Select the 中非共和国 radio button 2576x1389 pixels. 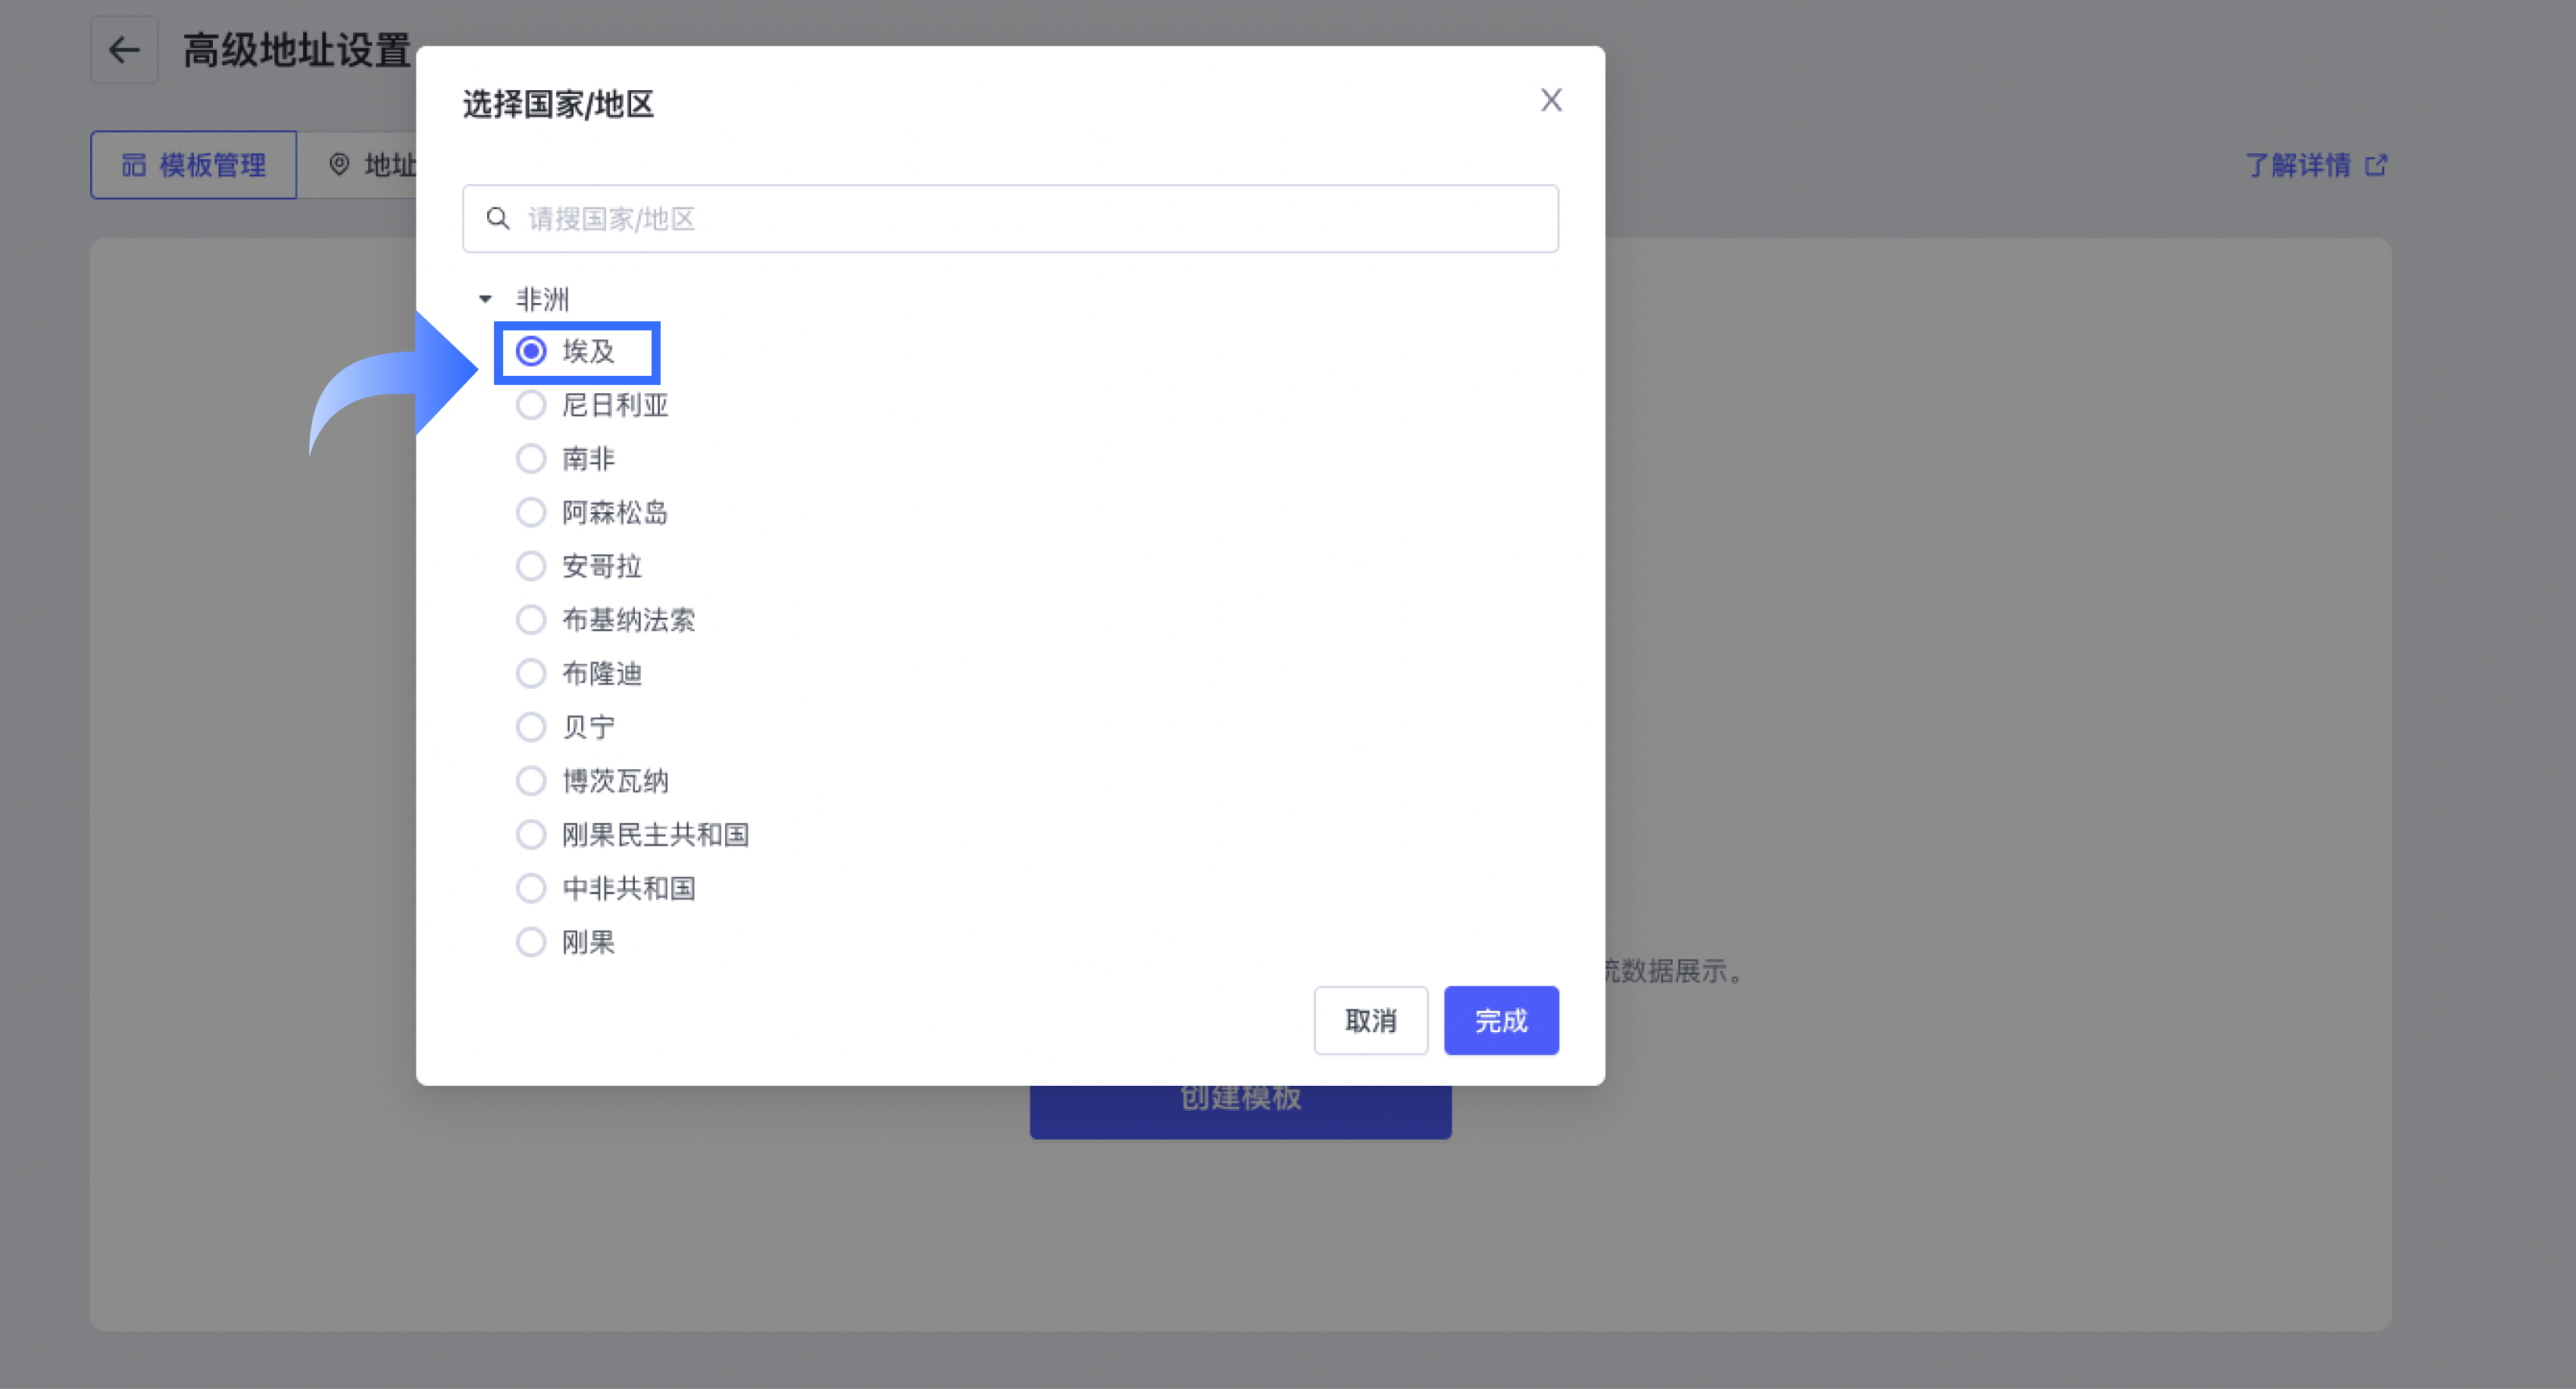(x=531, y=888)
